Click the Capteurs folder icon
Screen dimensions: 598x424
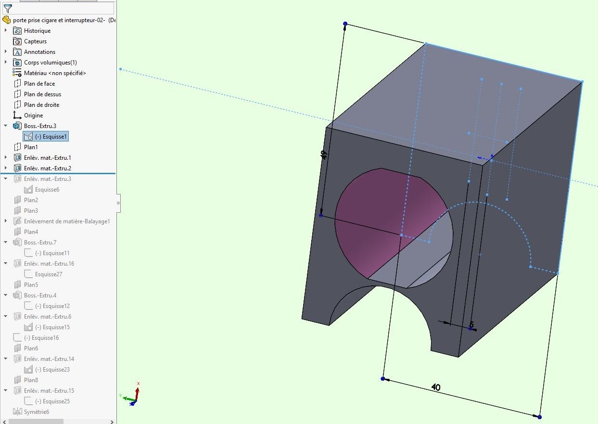(18, 41)
